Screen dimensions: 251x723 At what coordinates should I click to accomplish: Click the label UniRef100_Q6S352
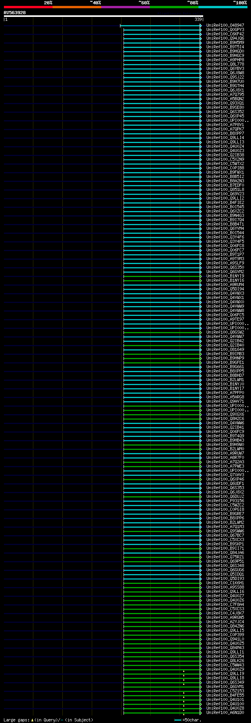225,112
